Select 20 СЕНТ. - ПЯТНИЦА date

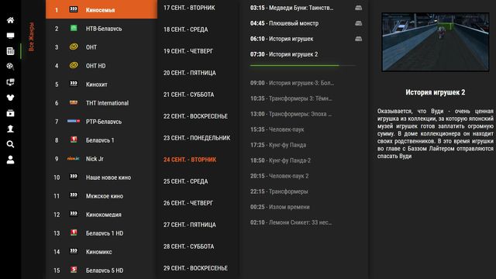coord(189,73)
